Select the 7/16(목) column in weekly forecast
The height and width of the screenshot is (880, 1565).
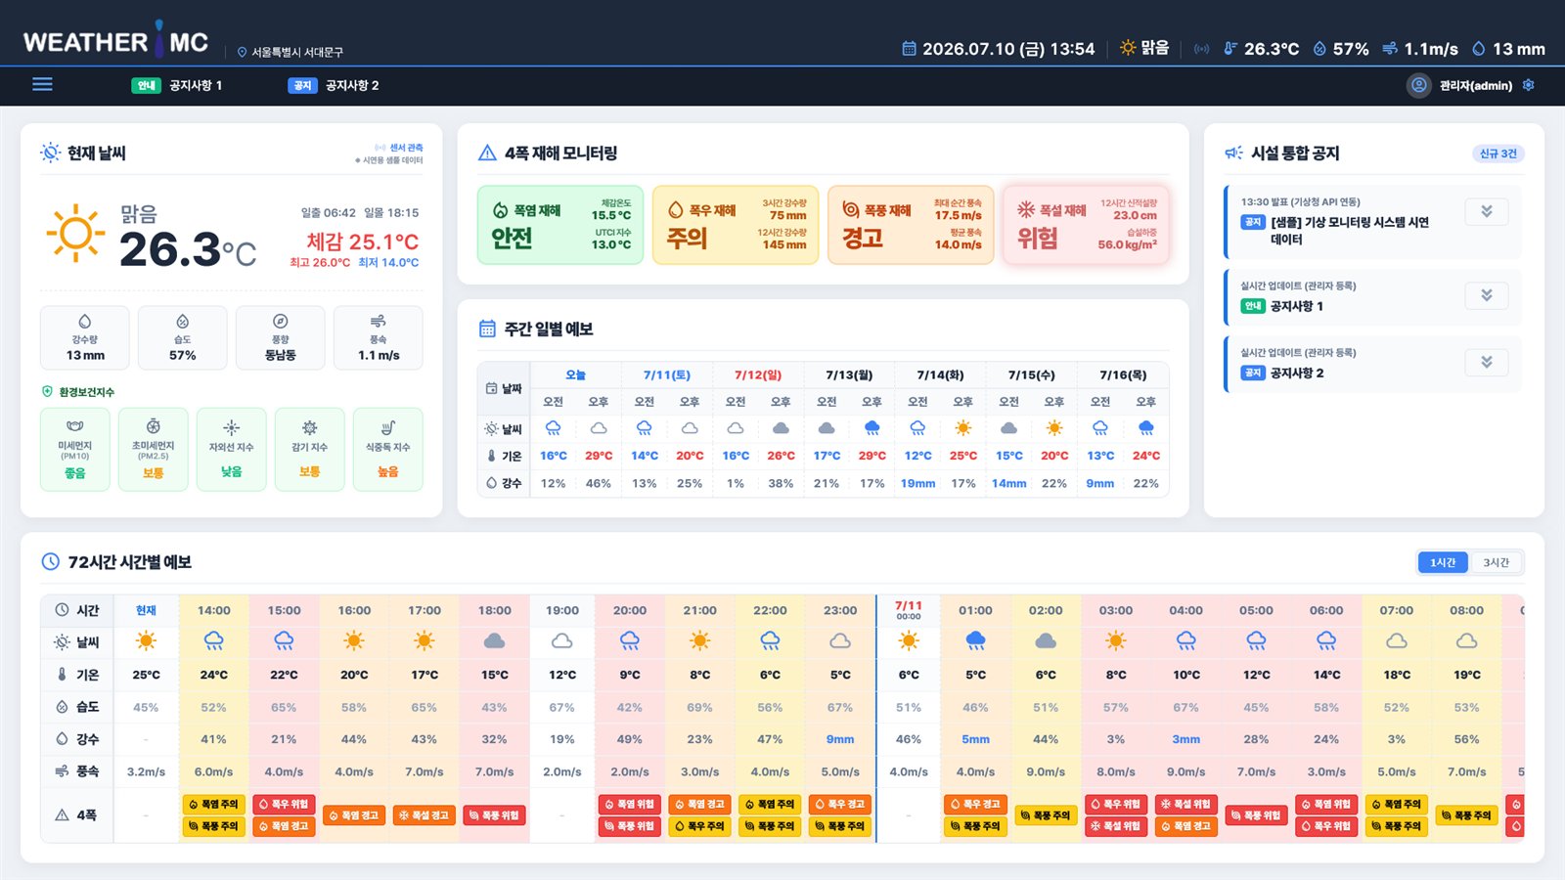click(x=1123, y=374)
